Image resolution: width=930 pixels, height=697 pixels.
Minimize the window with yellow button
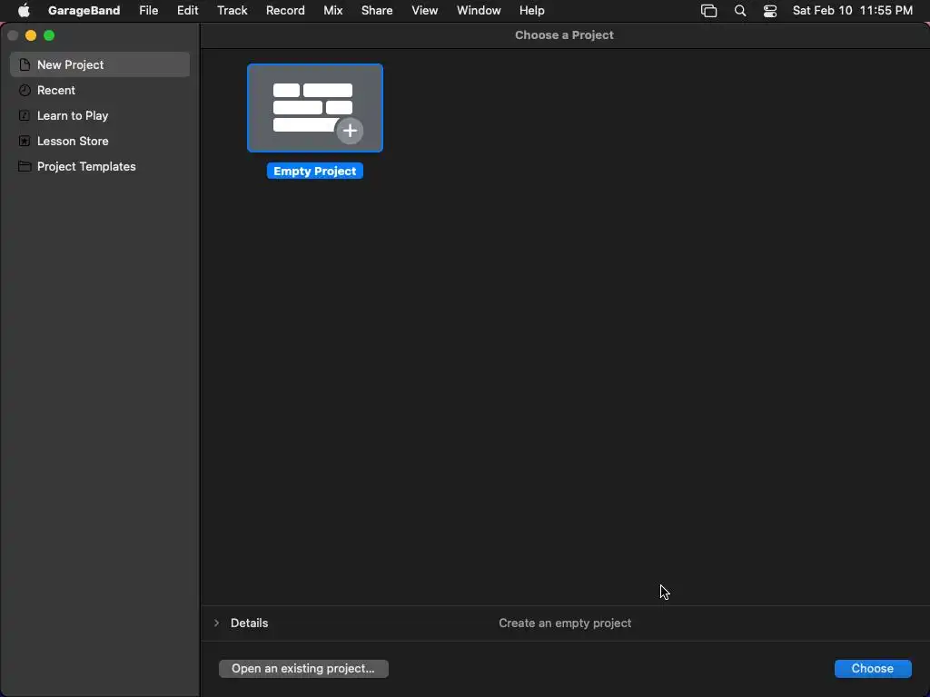31,35
